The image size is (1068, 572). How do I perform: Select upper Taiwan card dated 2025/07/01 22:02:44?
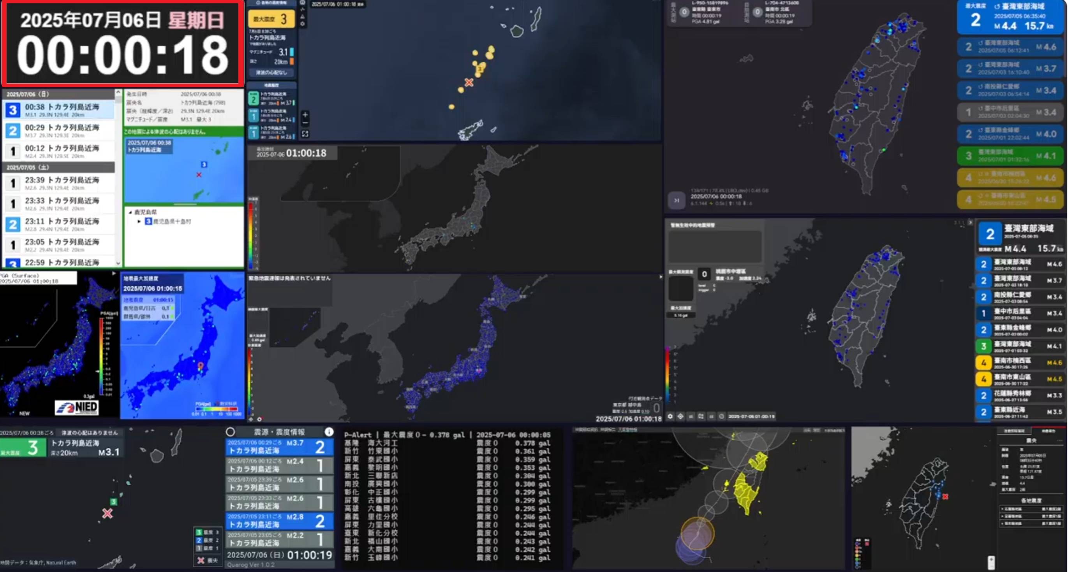point(1011,134)
